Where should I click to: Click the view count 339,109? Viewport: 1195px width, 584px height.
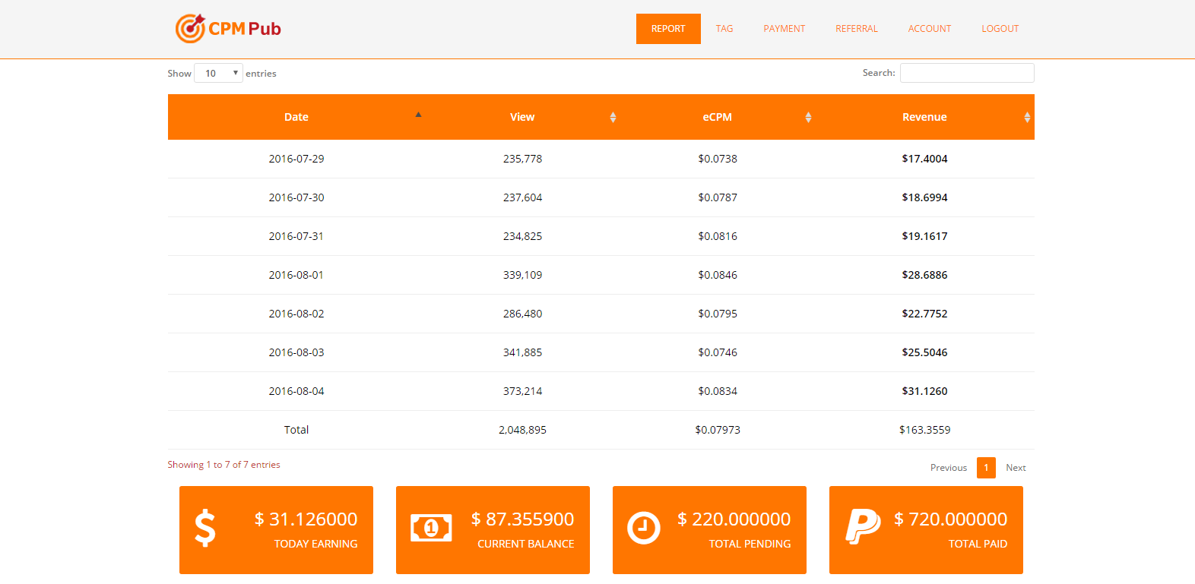click(522, 275)
